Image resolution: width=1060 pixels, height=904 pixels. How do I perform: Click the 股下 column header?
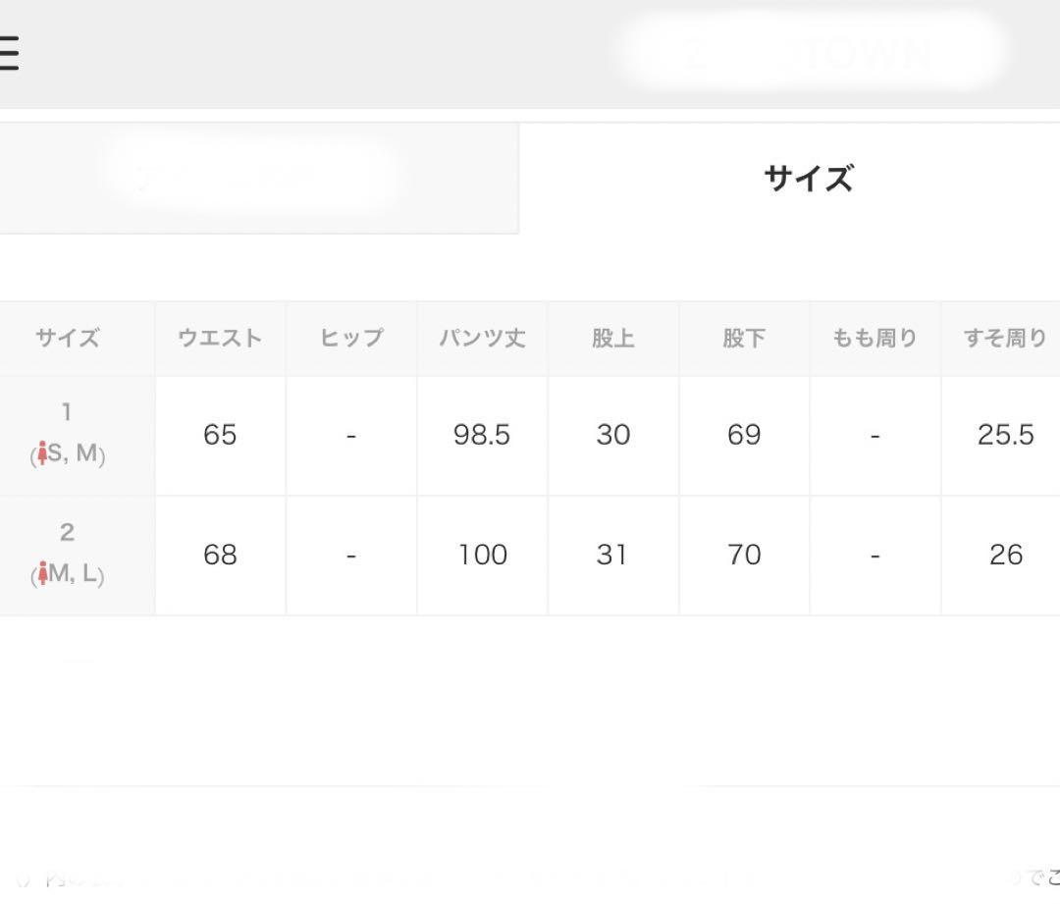(x=744, y=338)
